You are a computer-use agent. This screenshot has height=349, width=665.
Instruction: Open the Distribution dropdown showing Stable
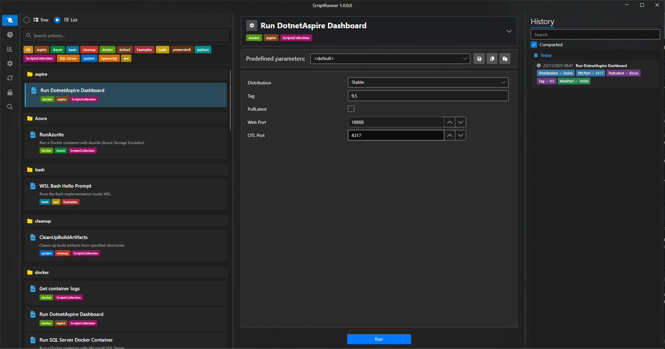coord(428,82)
